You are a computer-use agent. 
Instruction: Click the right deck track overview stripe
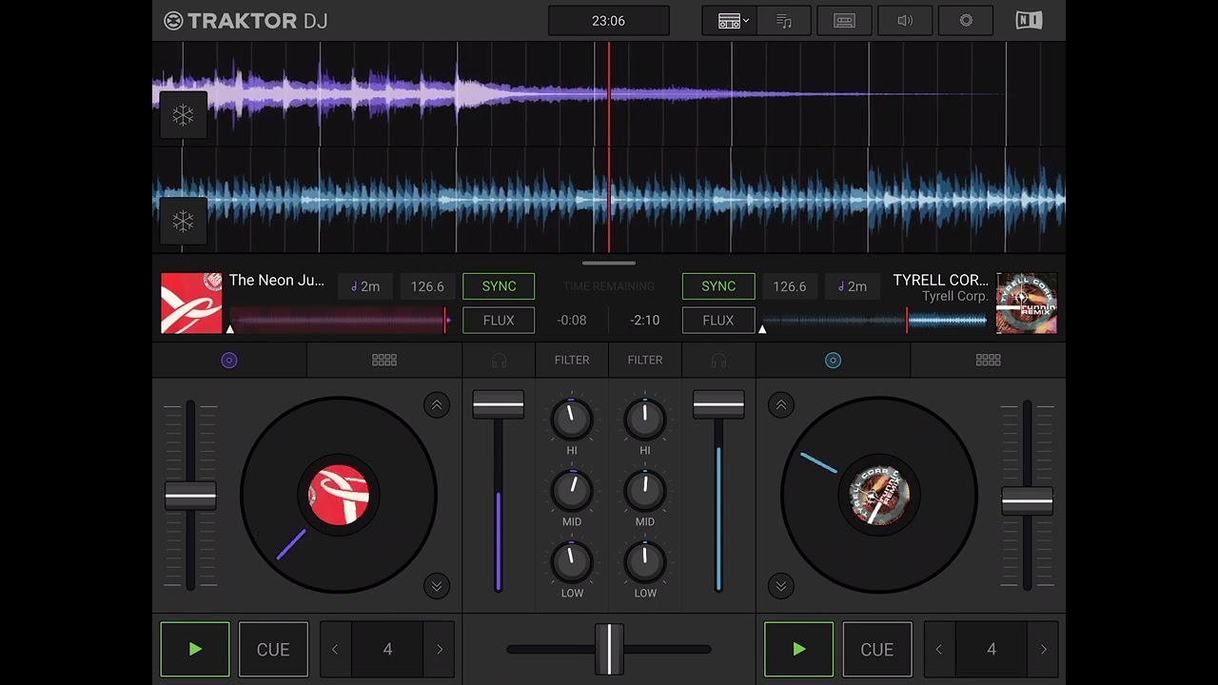click(x=874, y=321)
